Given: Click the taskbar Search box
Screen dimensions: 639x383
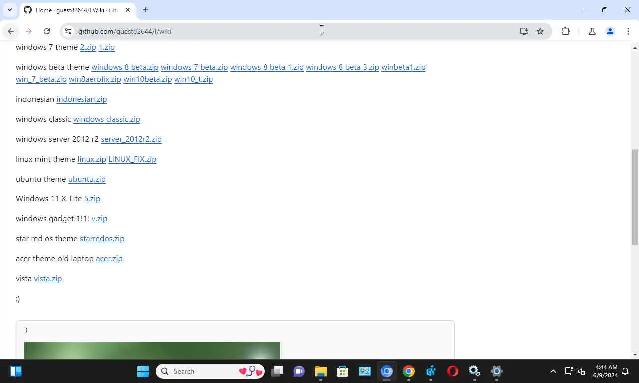Looking at the screenshot, I should [x=210, y=371].
